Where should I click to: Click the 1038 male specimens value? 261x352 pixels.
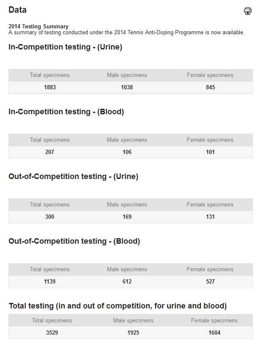click(x=127, y=87)
